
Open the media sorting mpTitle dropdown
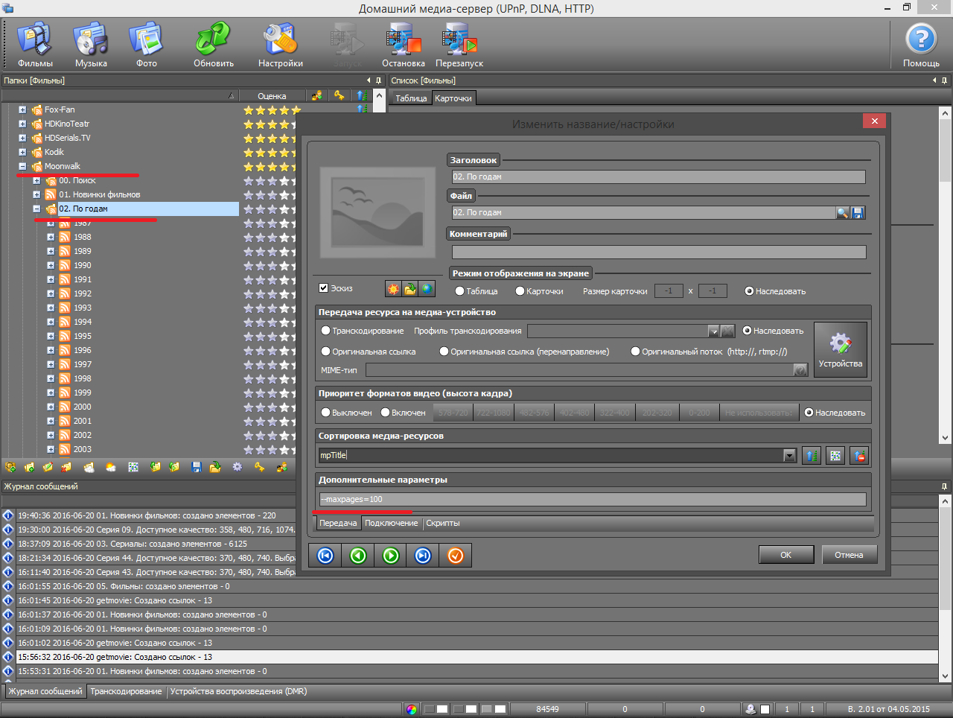790,456
